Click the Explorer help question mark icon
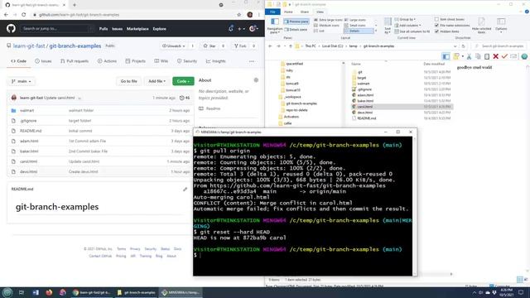 click(x=527, y=12)
